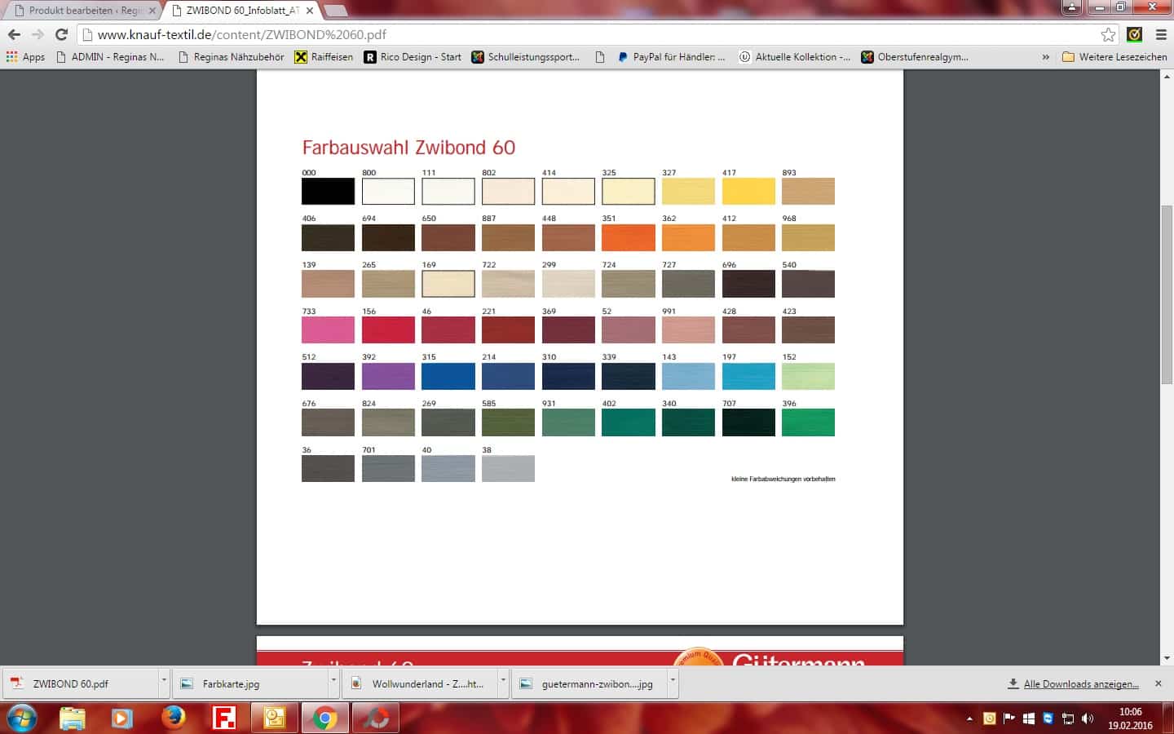This screenshot has width=1174, height=734.
Task: Click the teal color swatch 402
Action: pos(628,422)
